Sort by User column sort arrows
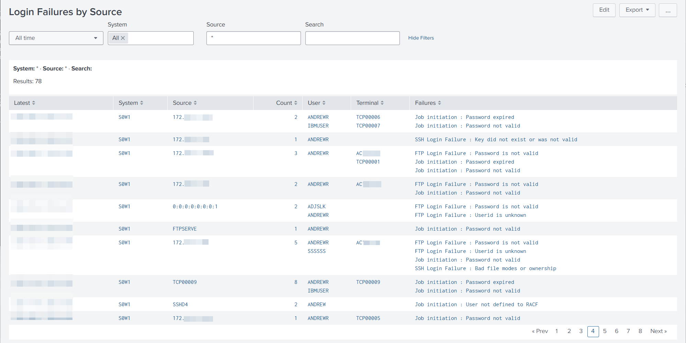This screenshot has height=343, width=686. (x=324, y=103)
